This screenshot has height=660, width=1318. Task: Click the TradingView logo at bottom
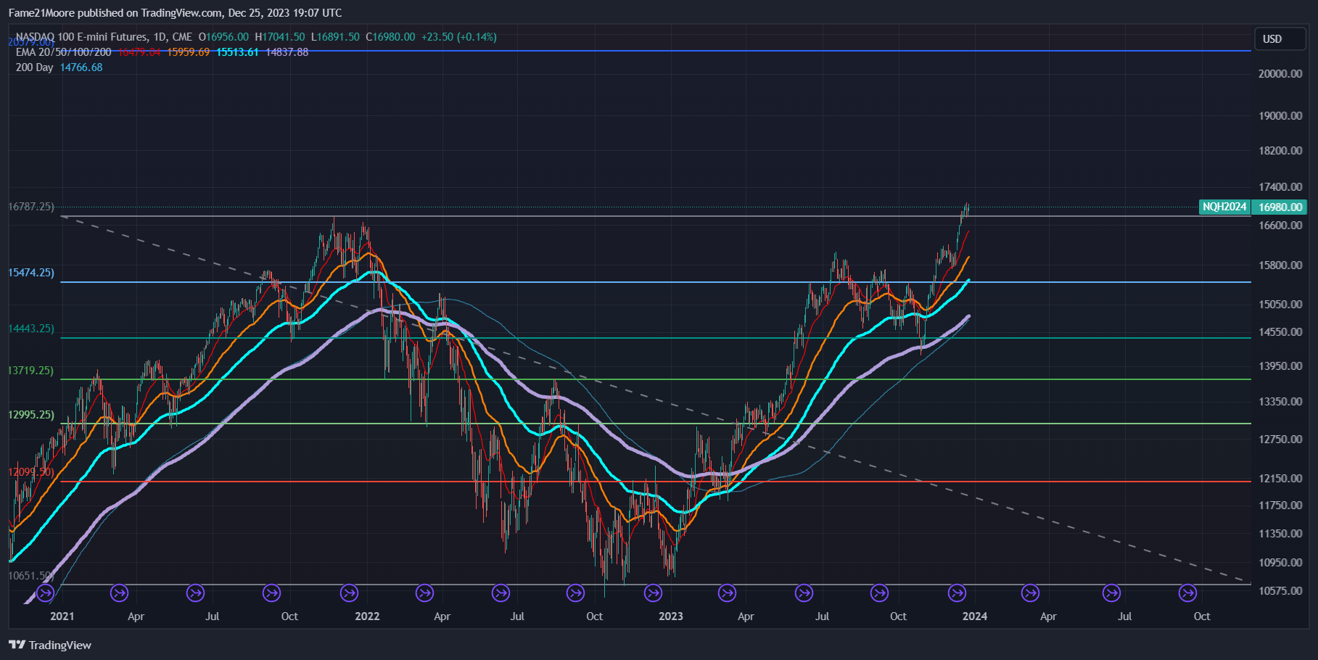point(50,645)
